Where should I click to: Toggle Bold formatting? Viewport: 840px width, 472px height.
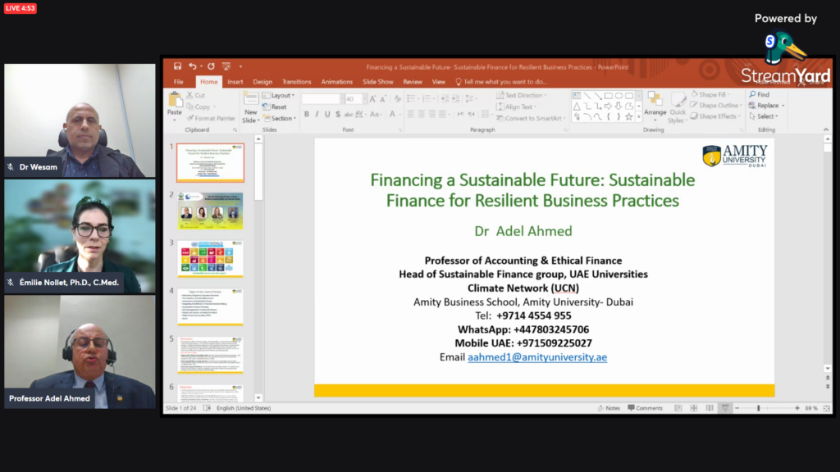[x=307, y=114]
